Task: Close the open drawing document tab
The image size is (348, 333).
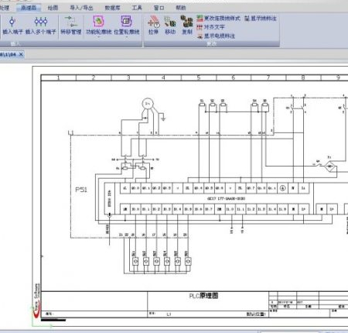Action: (21, 54)
